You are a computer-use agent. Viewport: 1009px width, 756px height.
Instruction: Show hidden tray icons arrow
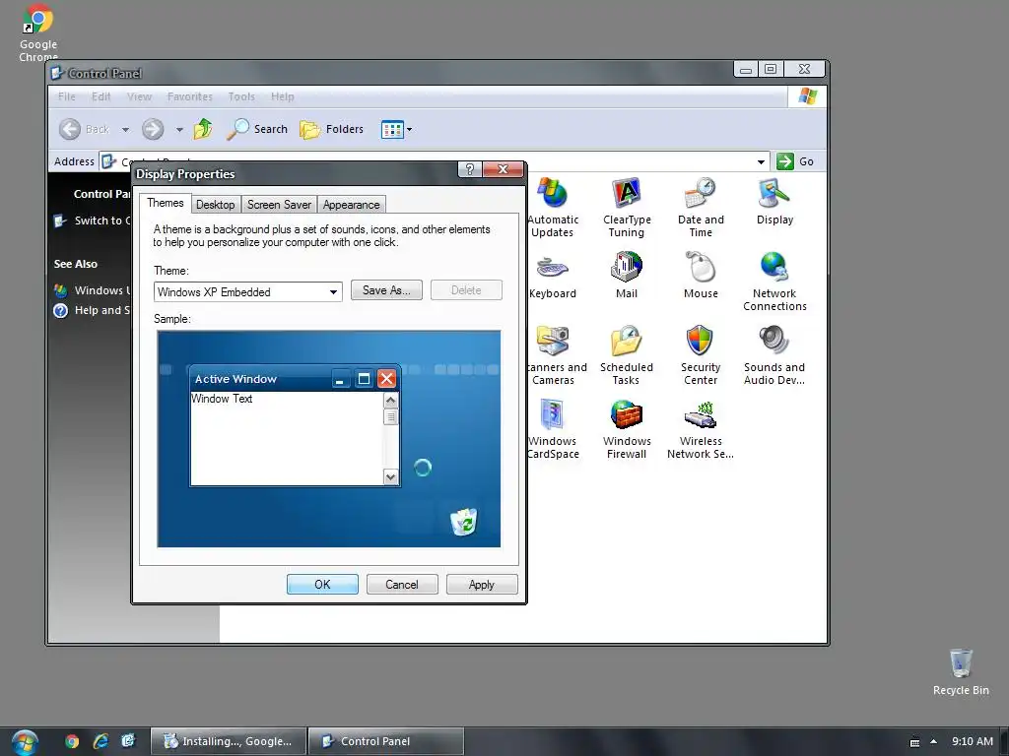[934, 741]
